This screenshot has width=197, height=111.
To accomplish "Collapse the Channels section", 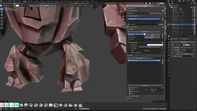I will 128,29.
